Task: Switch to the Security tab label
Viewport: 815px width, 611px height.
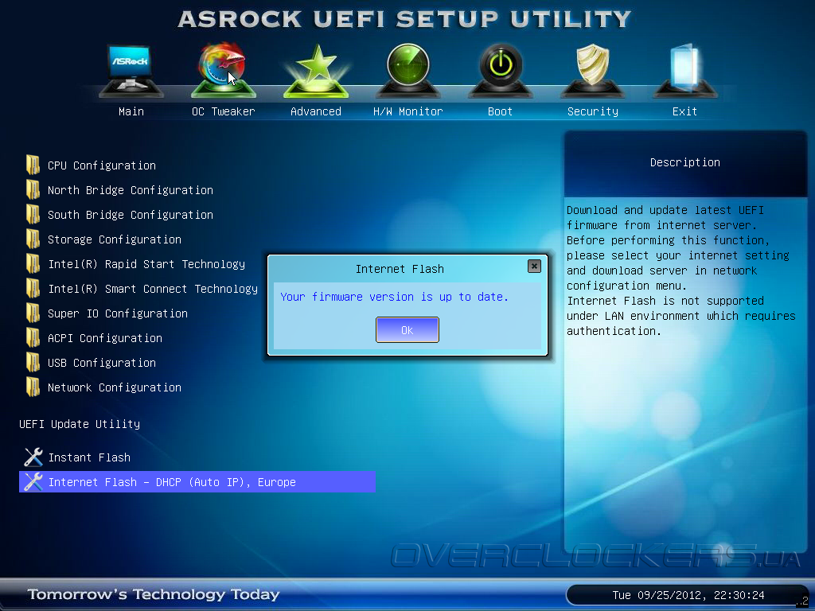Action: coord(592,111)
